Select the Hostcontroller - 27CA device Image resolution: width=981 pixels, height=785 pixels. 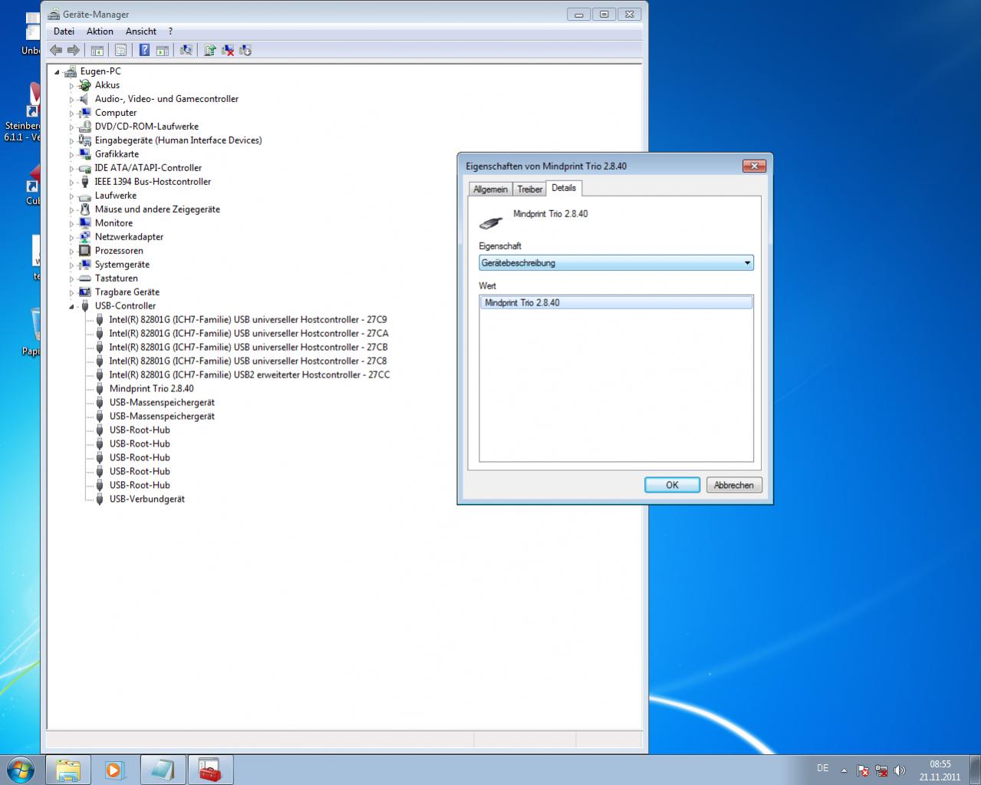pos(249,334)
